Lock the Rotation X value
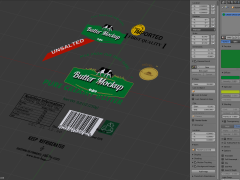240x180 pixels. click(x=213, y=19)
